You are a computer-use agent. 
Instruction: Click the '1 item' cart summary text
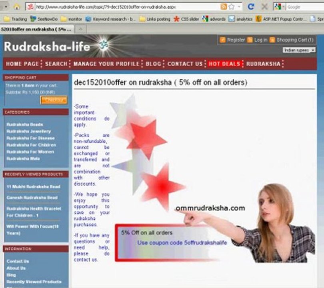point(28,85)
